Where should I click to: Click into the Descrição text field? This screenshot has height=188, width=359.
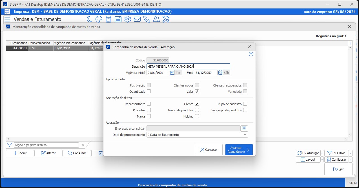[188, 67]
